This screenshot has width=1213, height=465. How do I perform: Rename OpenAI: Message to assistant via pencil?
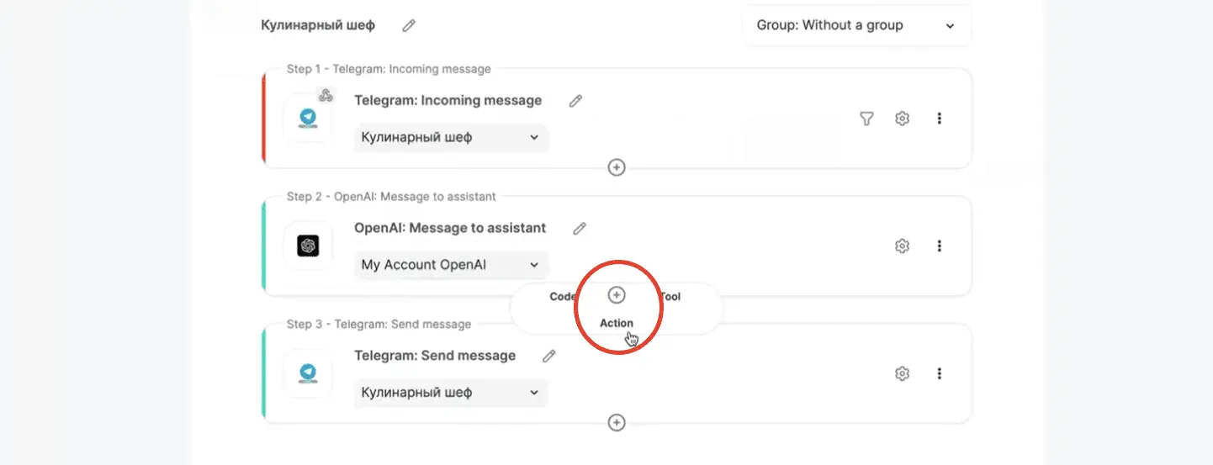579,228
